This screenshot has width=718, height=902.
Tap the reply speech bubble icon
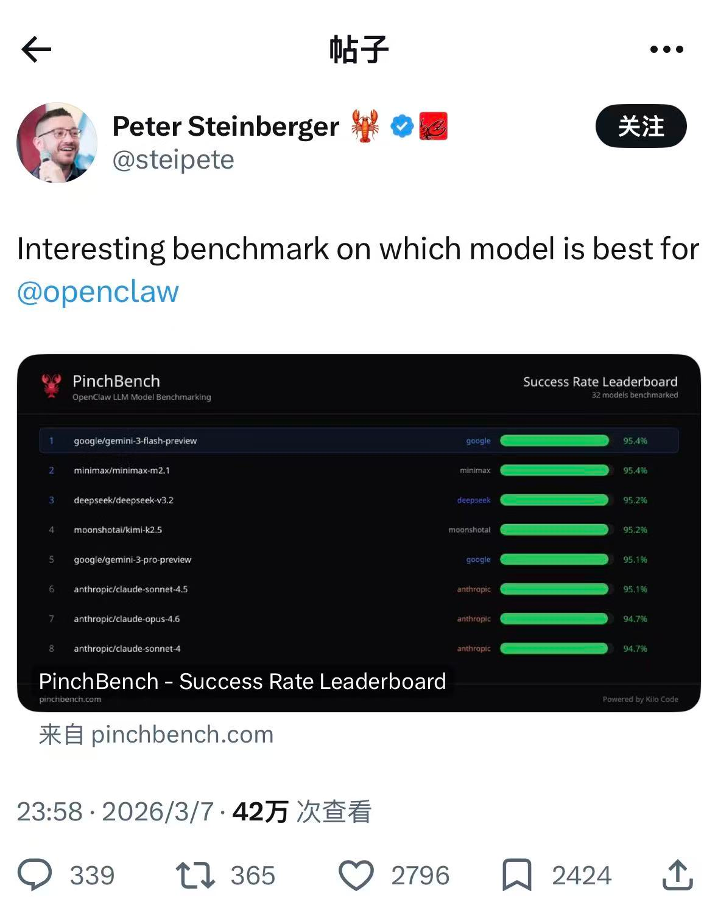click(35, 875)
